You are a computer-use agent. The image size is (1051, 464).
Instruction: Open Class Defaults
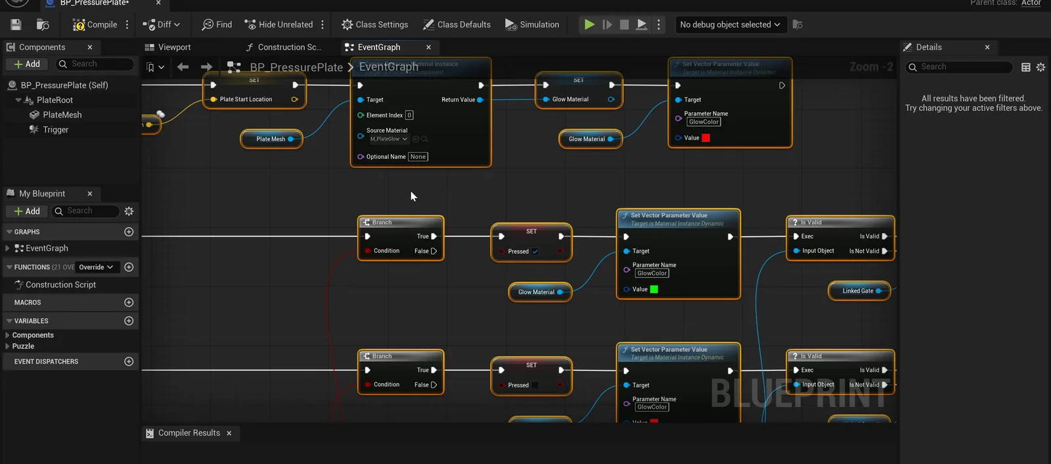point(457,24)
